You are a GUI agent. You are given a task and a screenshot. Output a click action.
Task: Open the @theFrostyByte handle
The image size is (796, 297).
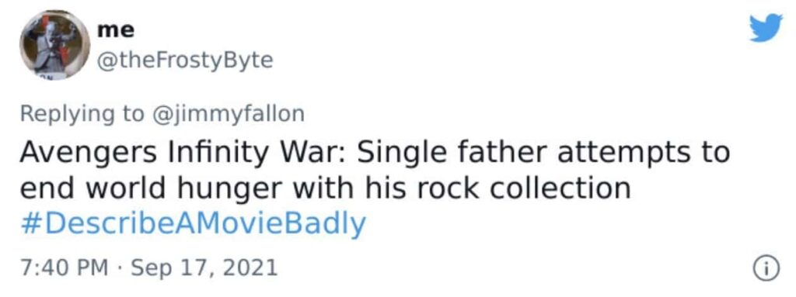(x=185, y=60)
